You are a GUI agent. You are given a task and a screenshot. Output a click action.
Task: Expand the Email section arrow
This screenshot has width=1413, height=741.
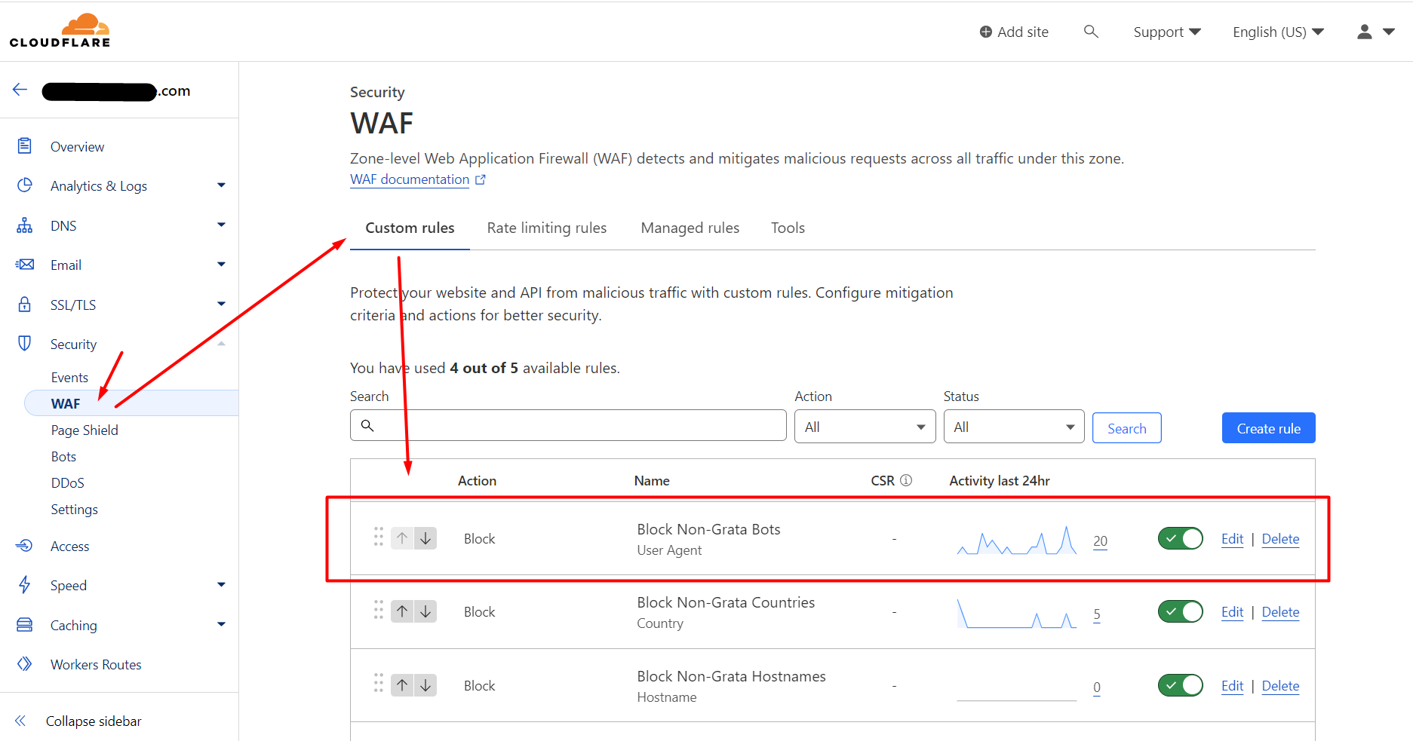click(x=221, y=265)
